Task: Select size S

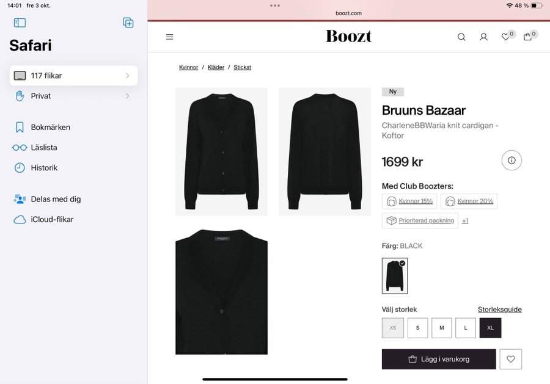Action: [418, 328]
